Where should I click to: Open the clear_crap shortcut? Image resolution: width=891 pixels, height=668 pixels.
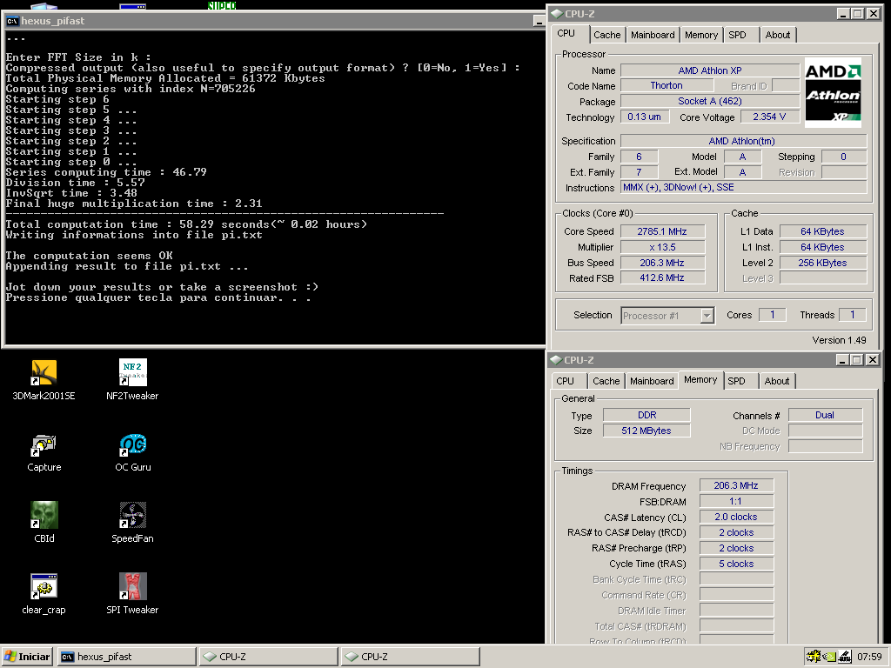pyautogui.click(x=44, y=593)
